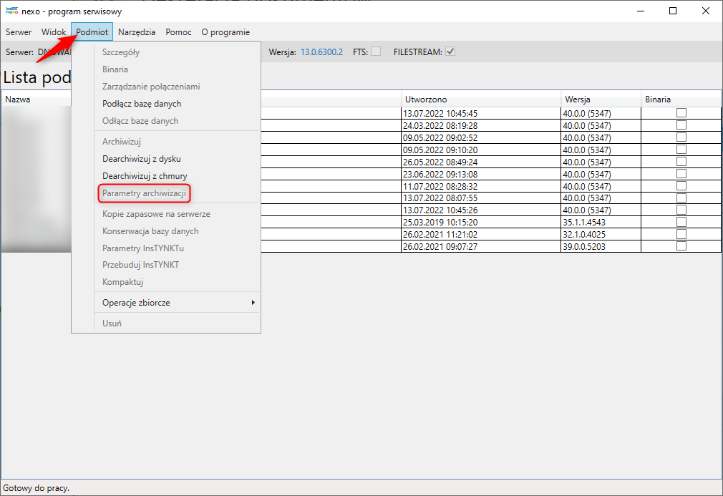Open the Widok menu

[54, 31]
